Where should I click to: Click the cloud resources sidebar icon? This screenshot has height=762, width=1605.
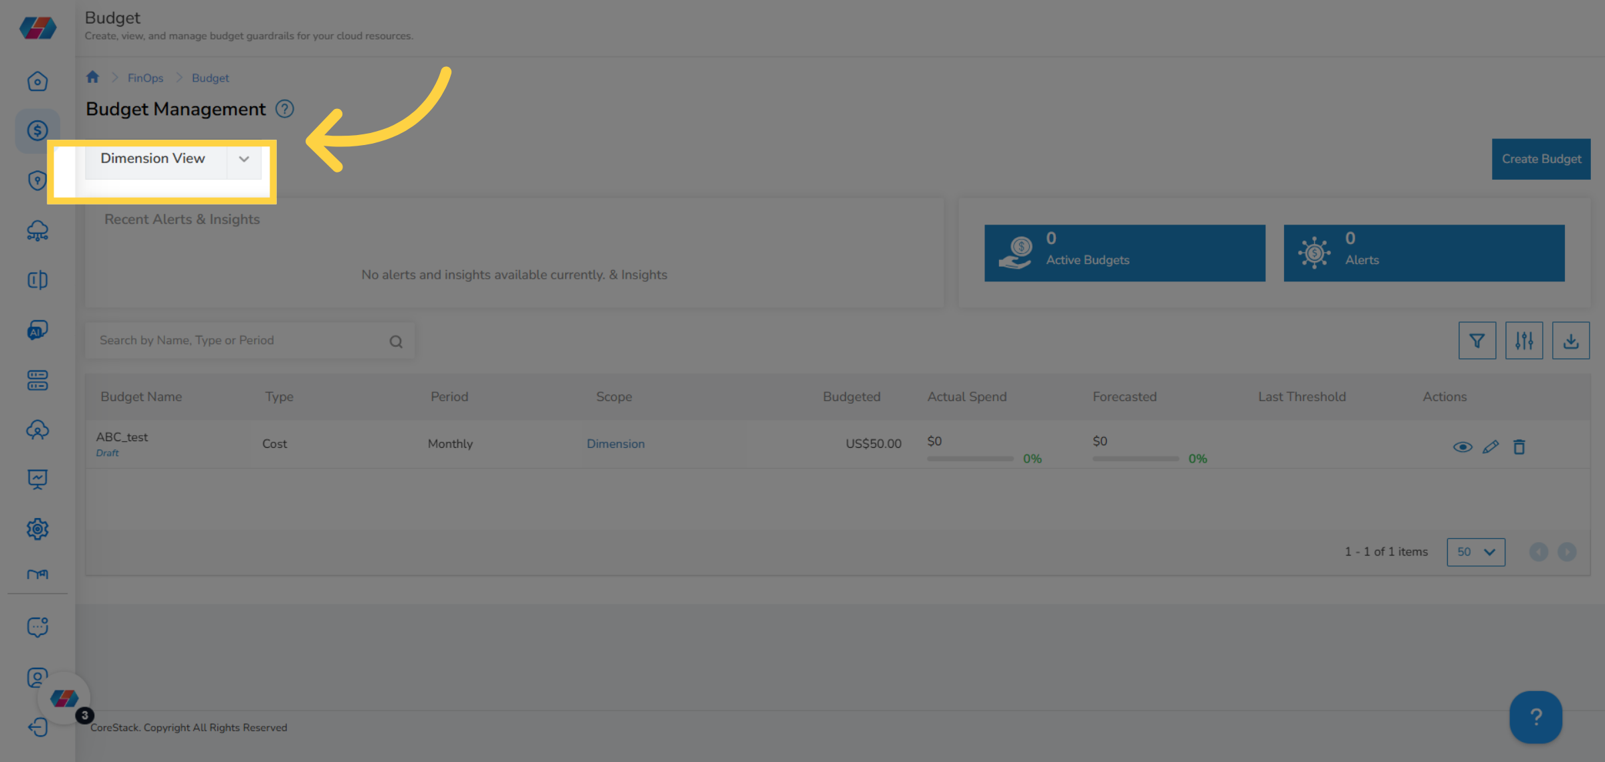coord(37,230)
